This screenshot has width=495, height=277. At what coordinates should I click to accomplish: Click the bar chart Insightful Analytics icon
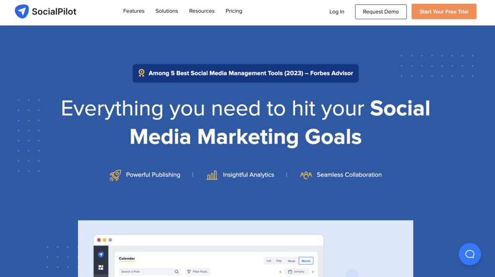coord(212,175)
